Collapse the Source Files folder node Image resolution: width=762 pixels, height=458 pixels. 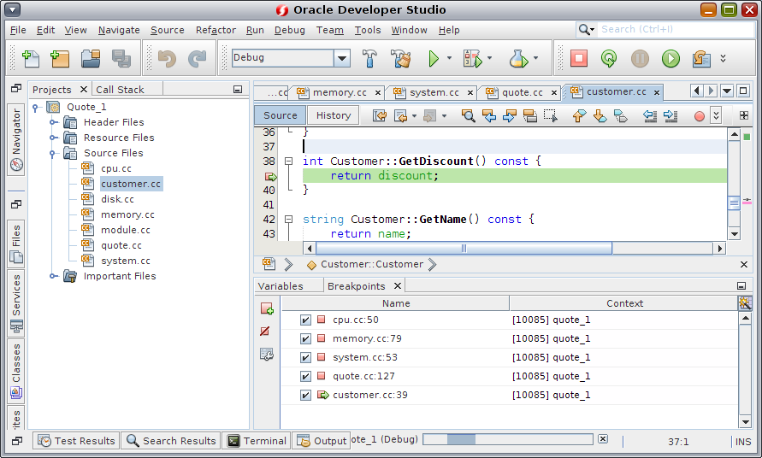coord(52,154)
